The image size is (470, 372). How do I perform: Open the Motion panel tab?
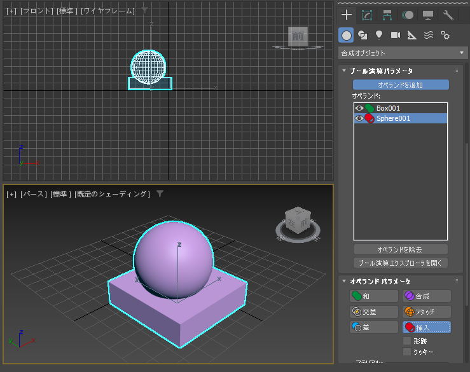(x=408, y=15)
